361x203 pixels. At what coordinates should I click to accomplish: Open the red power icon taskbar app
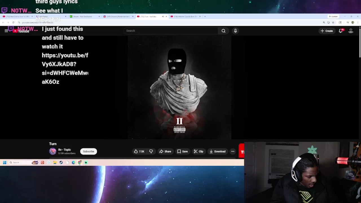(42, 162)
